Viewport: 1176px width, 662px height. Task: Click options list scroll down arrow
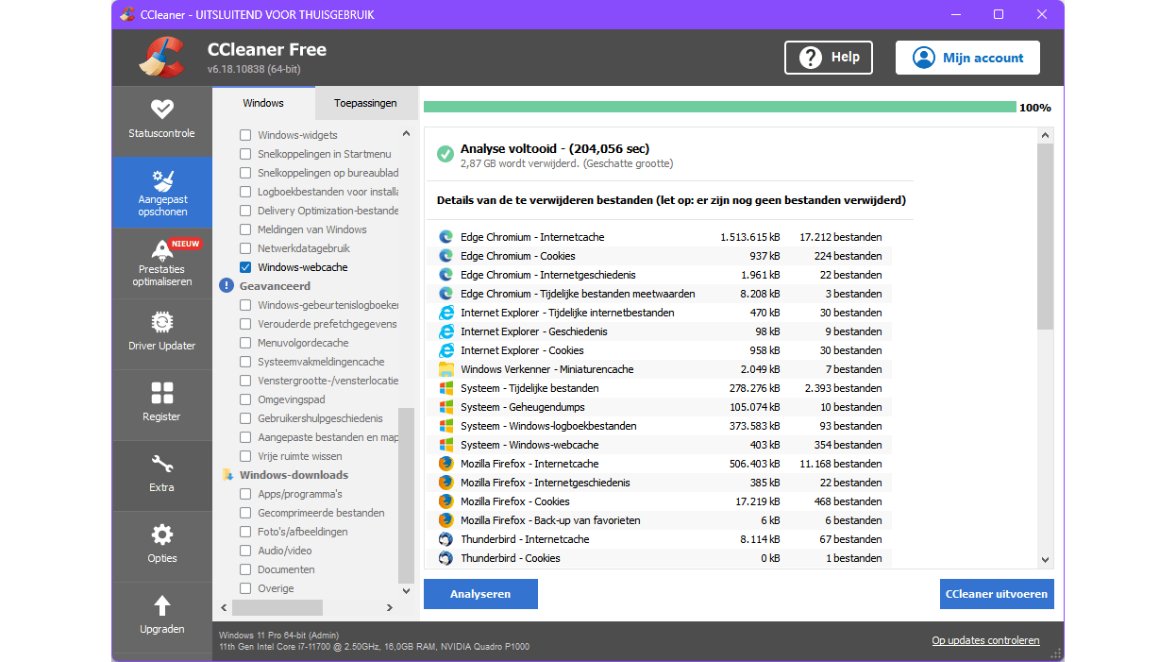click(x=407, y=591)
